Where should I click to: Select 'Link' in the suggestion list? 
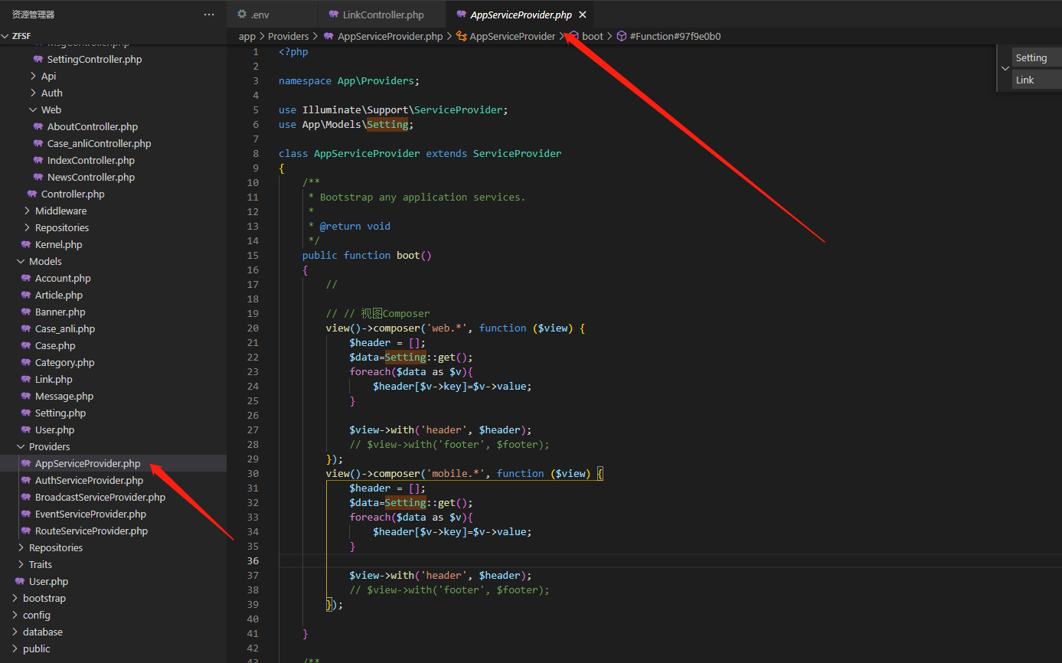[x=1037, y=80]
